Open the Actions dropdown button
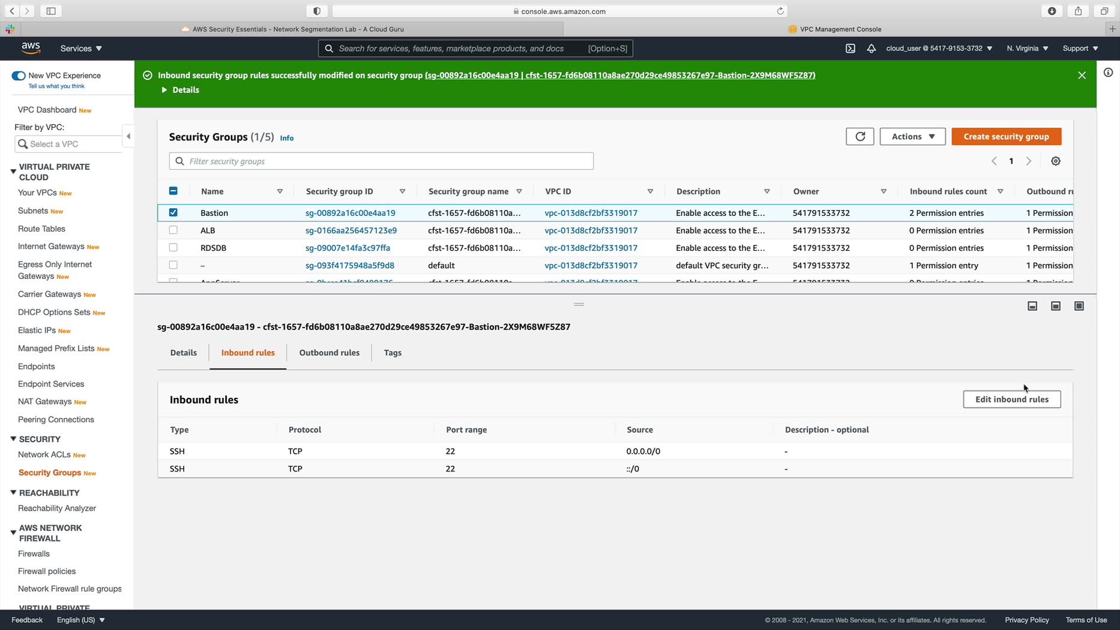Image resolution: width=1120 pixels, height=630 pixels. pyautogui.click(x=913, y=137)
